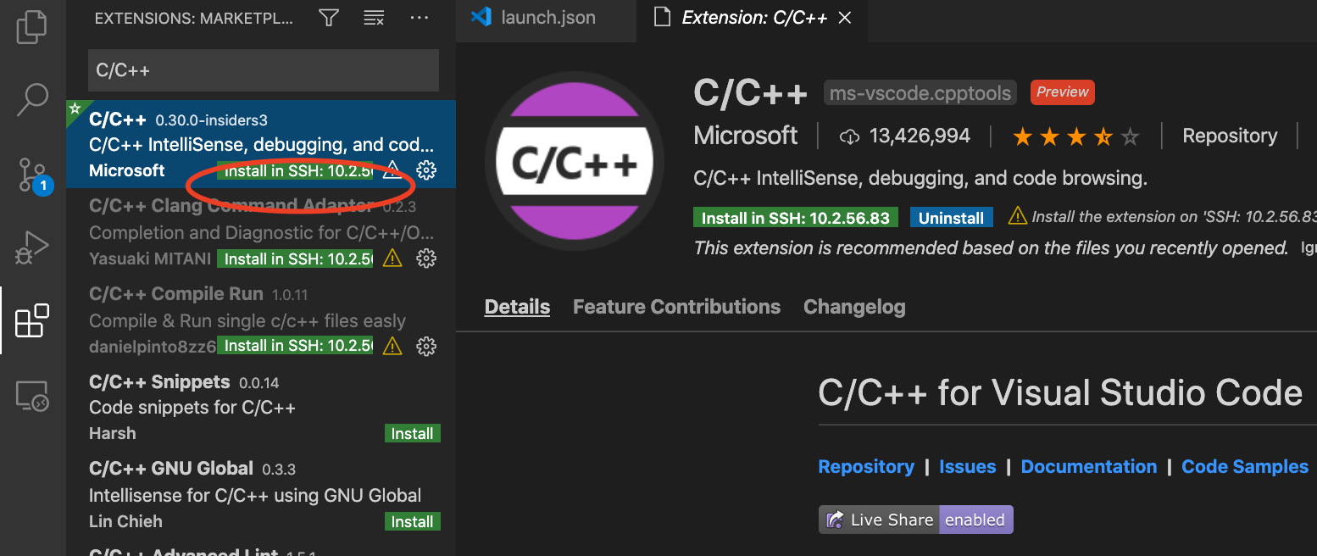1317x556 pixels.
Task: Open the Explorer view in activity bar
Action: (32, 25)
